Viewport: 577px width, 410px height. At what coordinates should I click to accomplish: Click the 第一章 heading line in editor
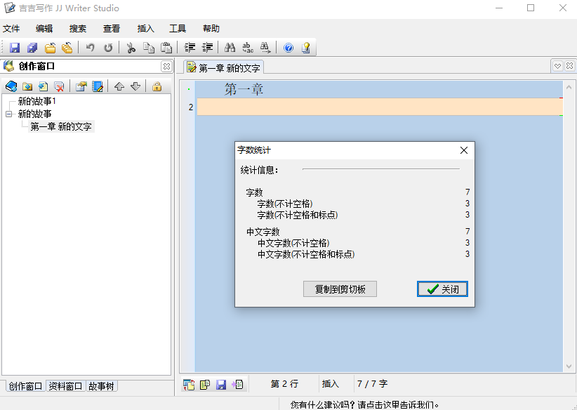tap(244, 89)
